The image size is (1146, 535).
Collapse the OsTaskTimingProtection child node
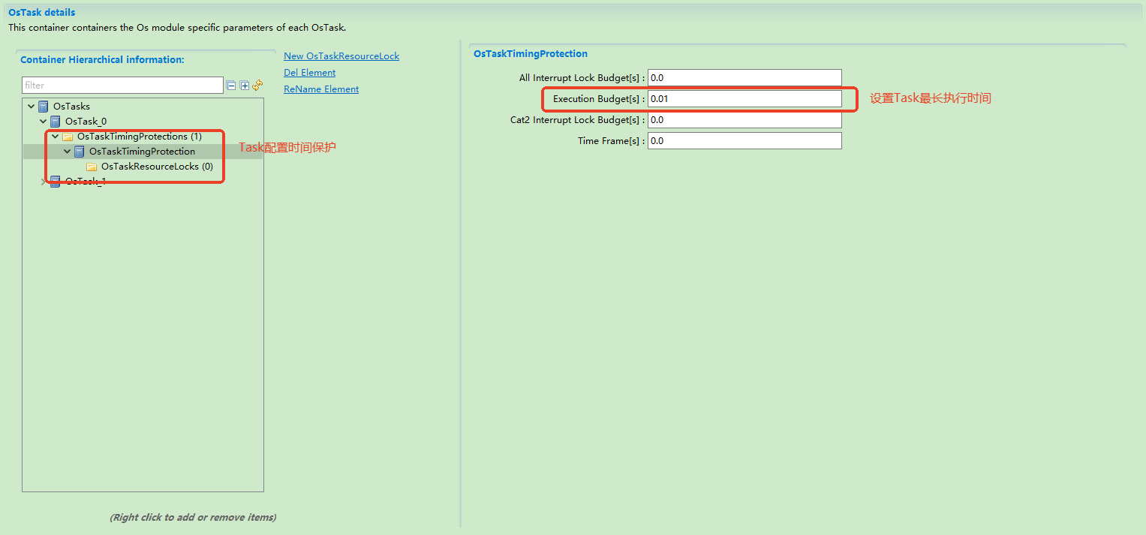click(67, 152)
